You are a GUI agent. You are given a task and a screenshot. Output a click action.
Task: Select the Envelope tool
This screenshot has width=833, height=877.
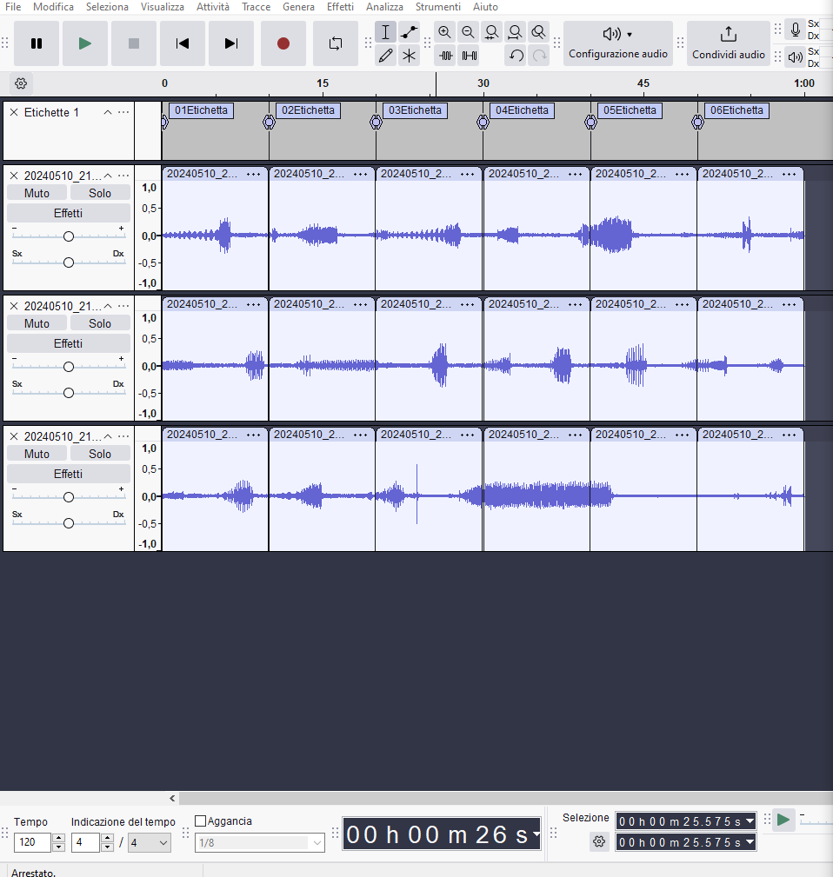click(x=409, y=32)
